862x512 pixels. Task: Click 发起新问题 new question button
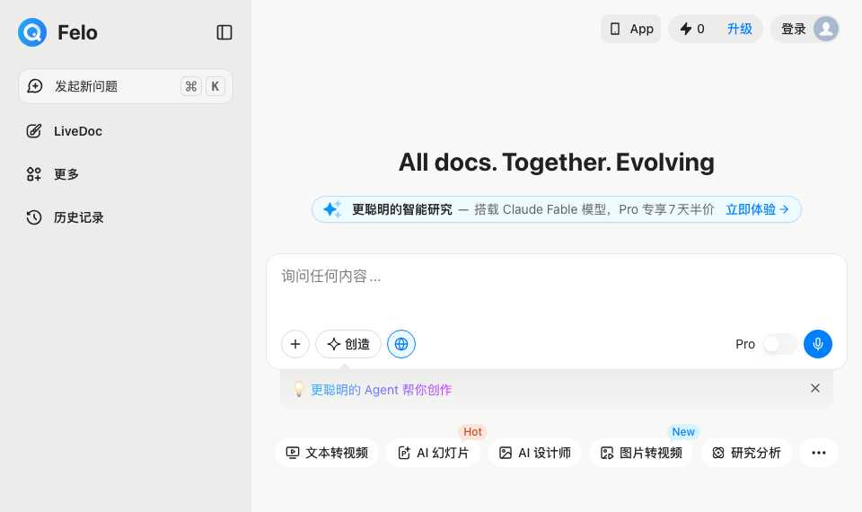(126, 86)
